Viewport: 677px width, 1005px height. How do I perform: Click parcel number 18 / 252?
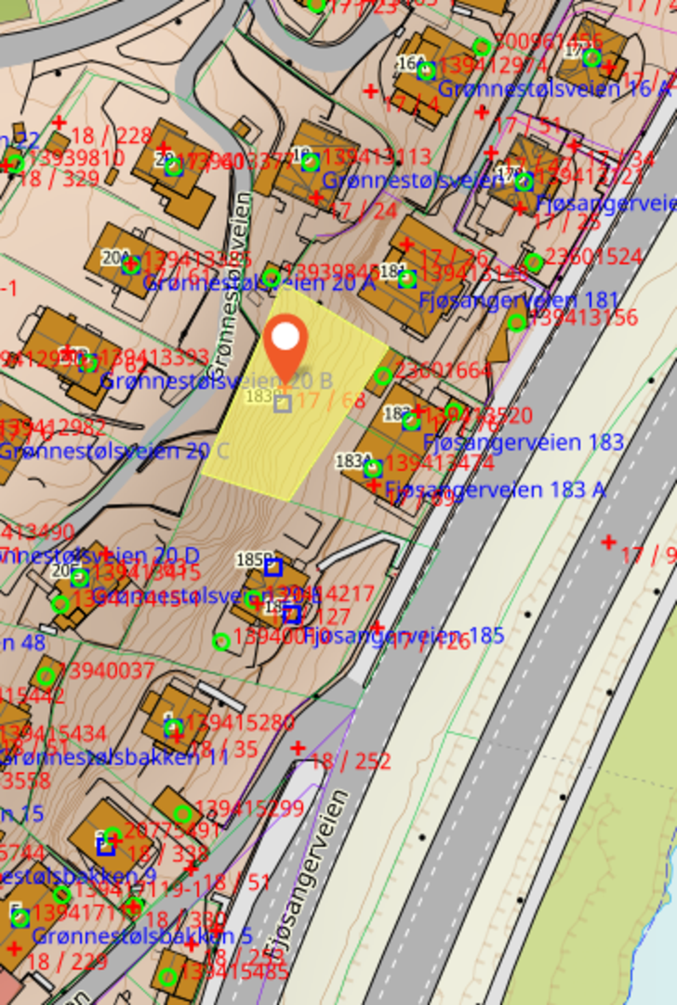[350, 761]
